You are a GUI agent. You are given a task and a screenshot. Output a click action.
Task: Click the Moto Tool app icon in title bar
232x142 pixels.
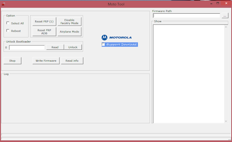[3, 4]
